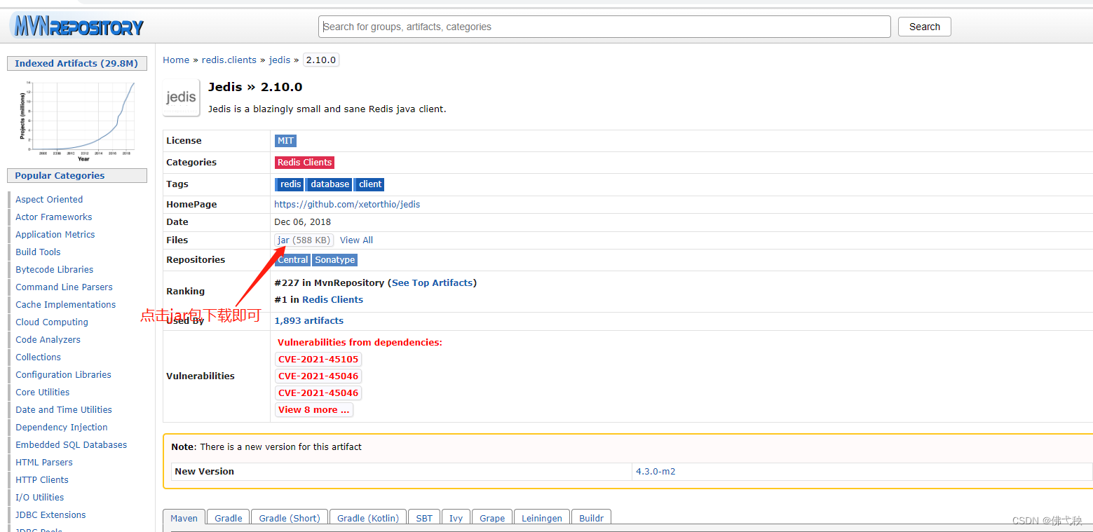Screen dimensions: 1093x532
Task: Open Configuration Libraries category
Action: (x=64, y=375)
